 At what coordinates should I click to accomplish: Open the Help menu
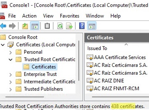115,16
